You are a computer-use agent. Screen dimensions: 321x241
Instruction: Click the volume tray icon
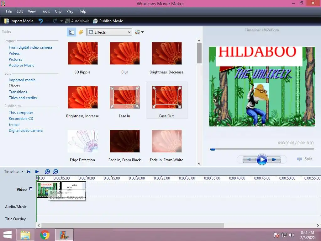point(292,235)
